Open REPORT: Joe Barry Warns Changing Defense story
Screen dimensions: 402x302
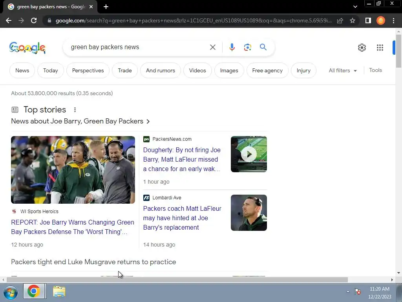pos(73,227)
